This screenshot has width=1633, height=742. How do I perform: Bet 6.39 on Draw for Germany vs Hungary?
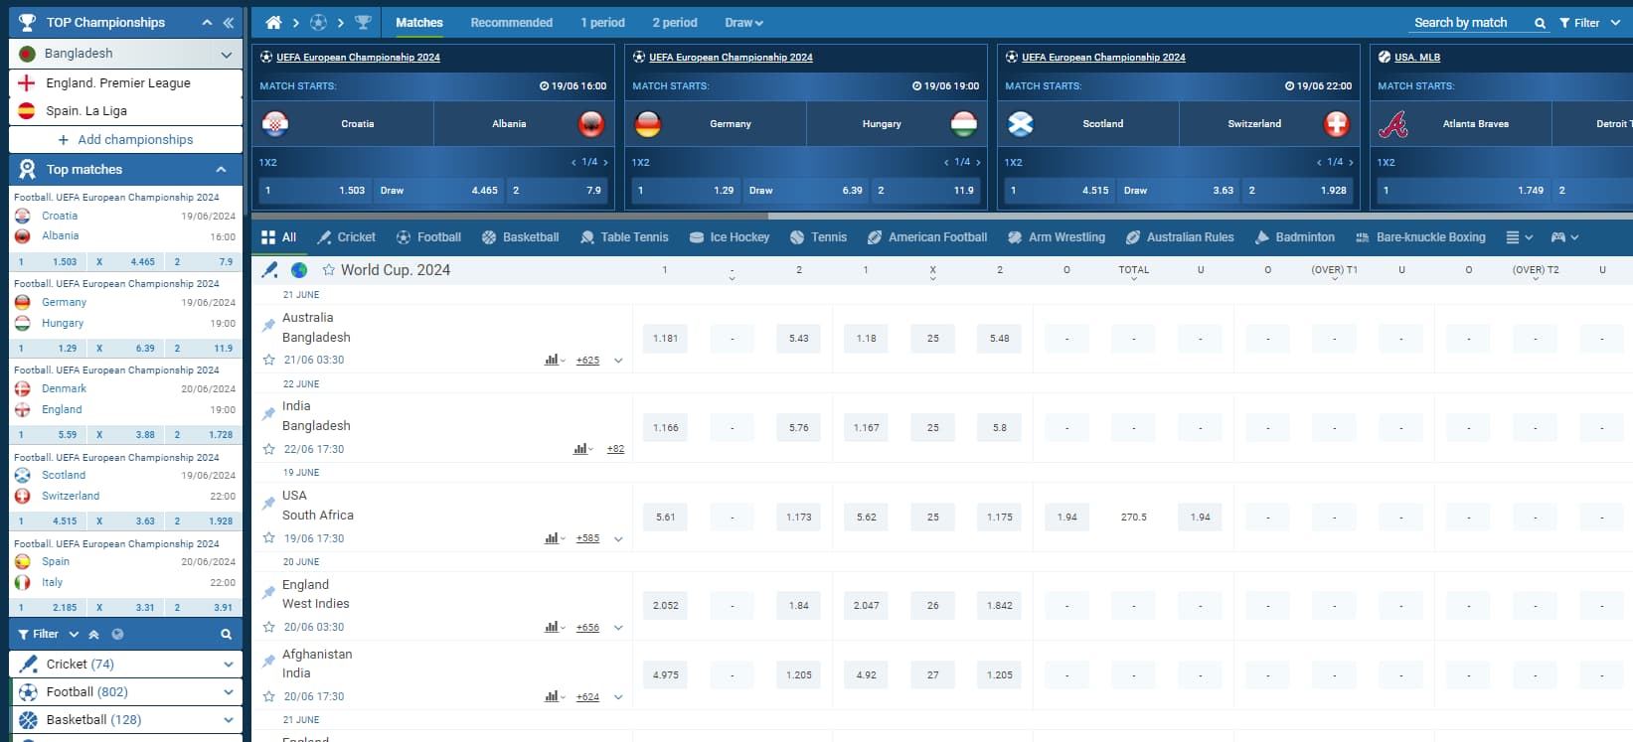coord(807,190)
